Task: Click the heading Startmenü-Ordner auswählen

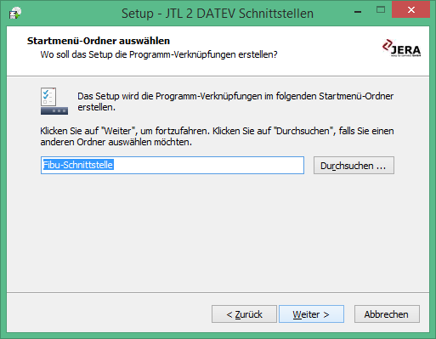Action: 99,41
